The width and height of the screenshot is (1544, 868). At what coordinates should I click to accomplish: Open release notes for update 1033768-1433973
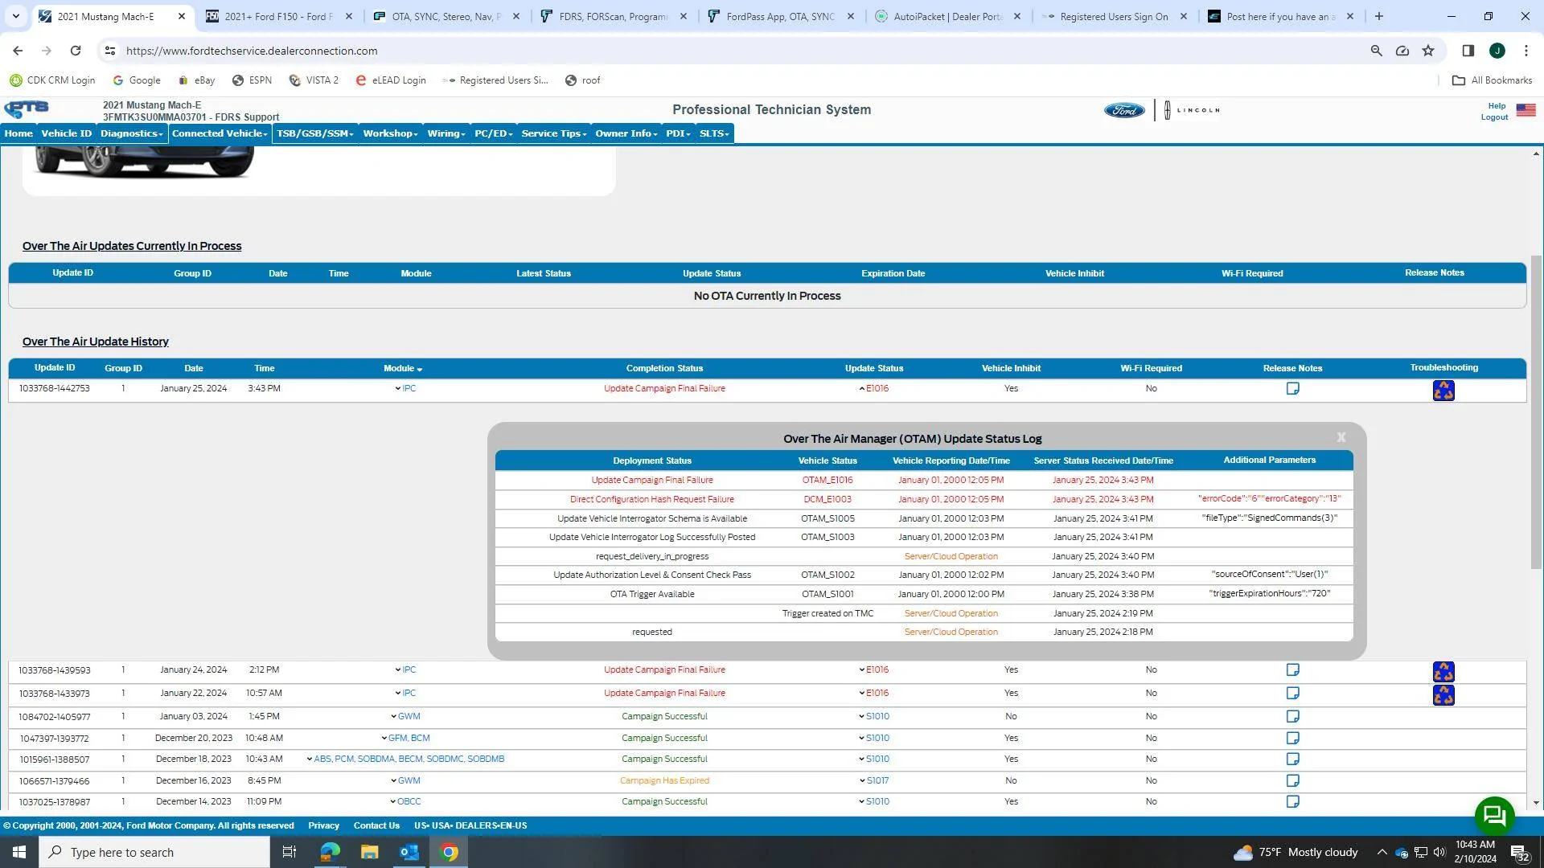(1292, 694)
